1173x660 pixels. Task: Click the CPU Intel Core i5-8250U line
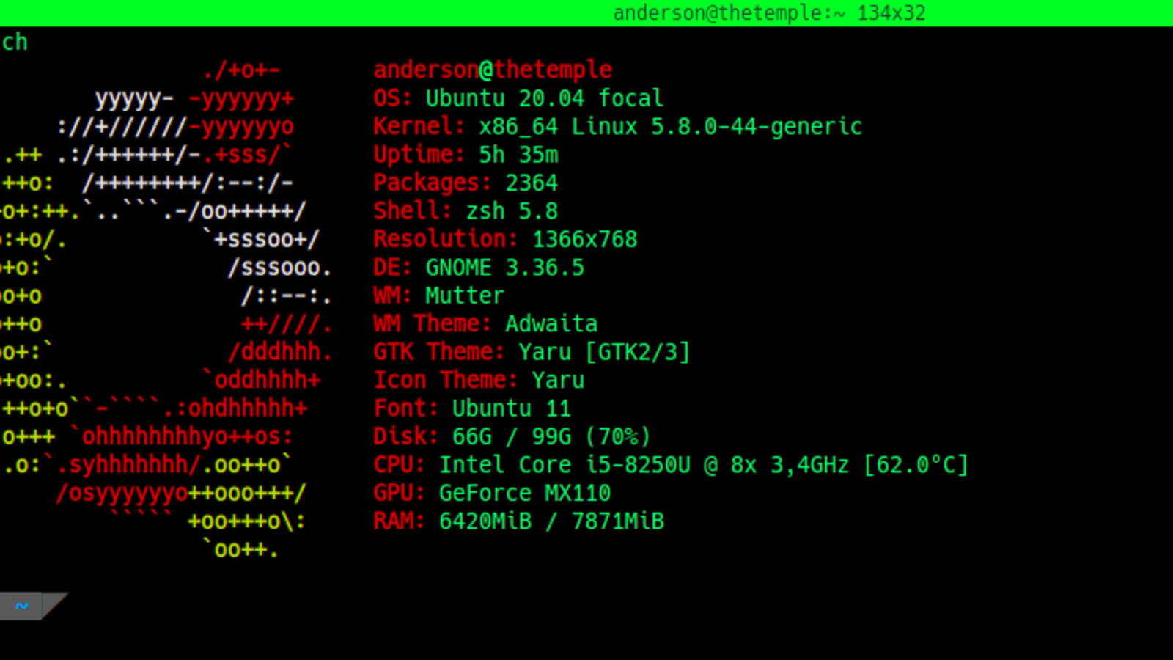672,465
